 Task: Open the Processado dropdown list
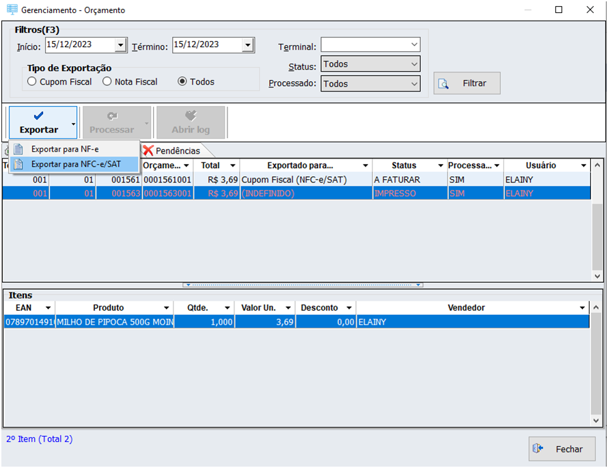click(414, 84)
